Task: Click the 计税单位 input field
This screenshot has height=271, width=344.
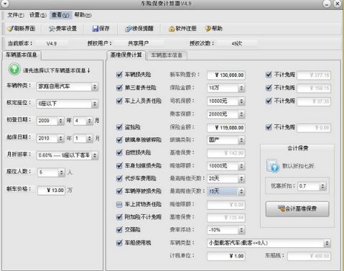Action: [x=226, y=256]
